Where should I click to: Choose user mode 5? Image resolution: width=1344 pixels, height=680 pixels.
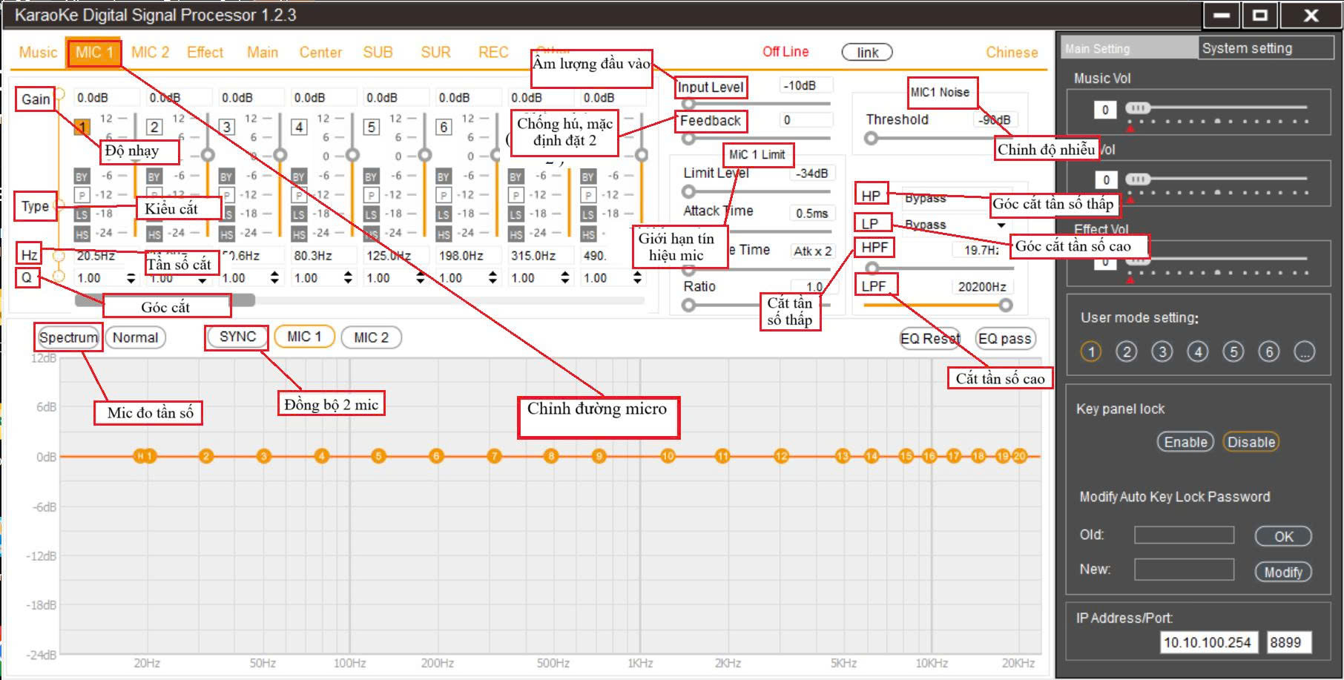click(1233, 351)
